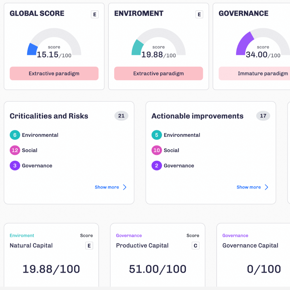Expand Actionable improvements via chevron arrow

tap(267, 187)
